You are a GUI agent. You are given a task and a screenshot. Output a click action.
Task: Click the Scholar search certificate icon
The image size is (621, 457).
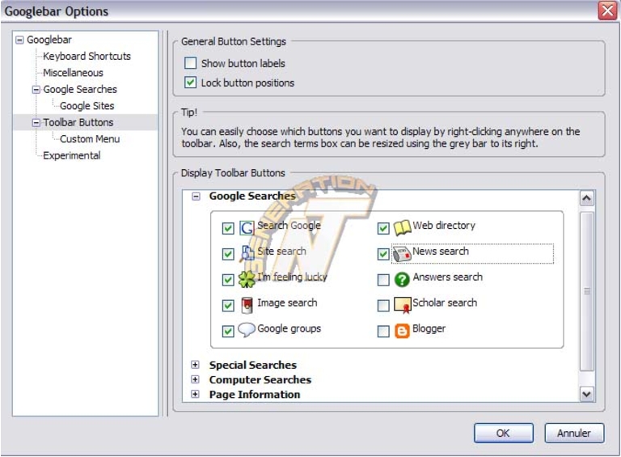click(403, 305)
